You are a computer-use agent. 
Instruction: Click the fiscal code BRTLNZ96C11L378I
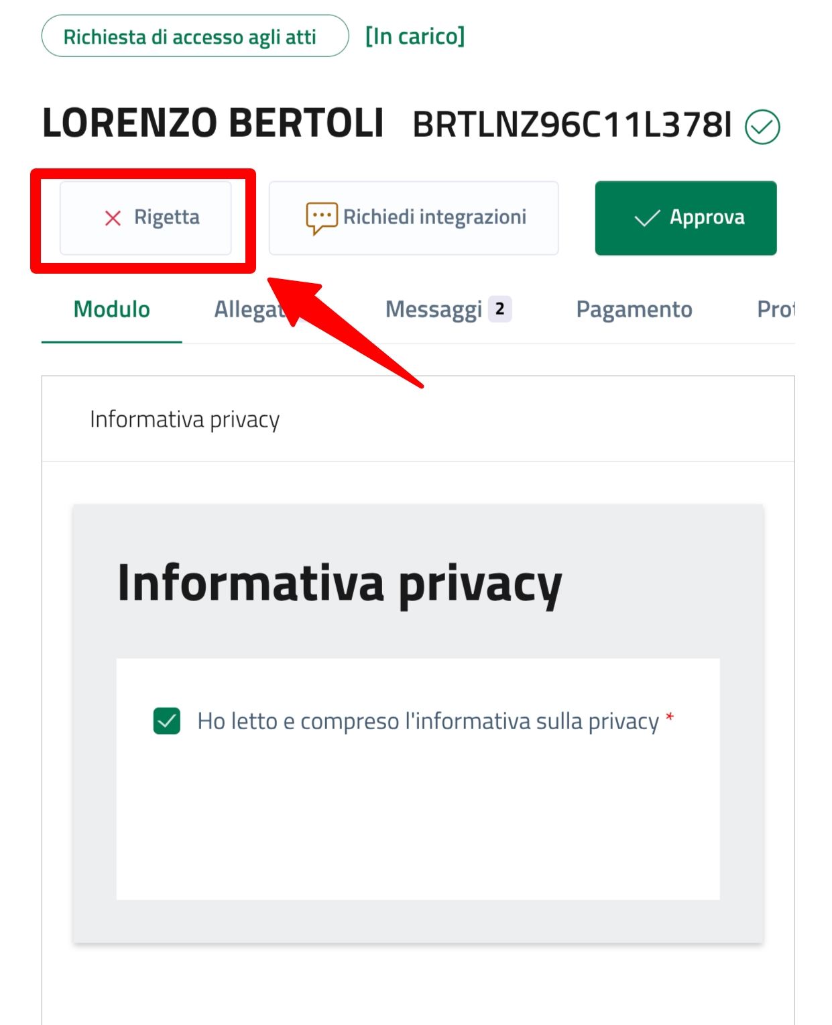tap(572, 125)
